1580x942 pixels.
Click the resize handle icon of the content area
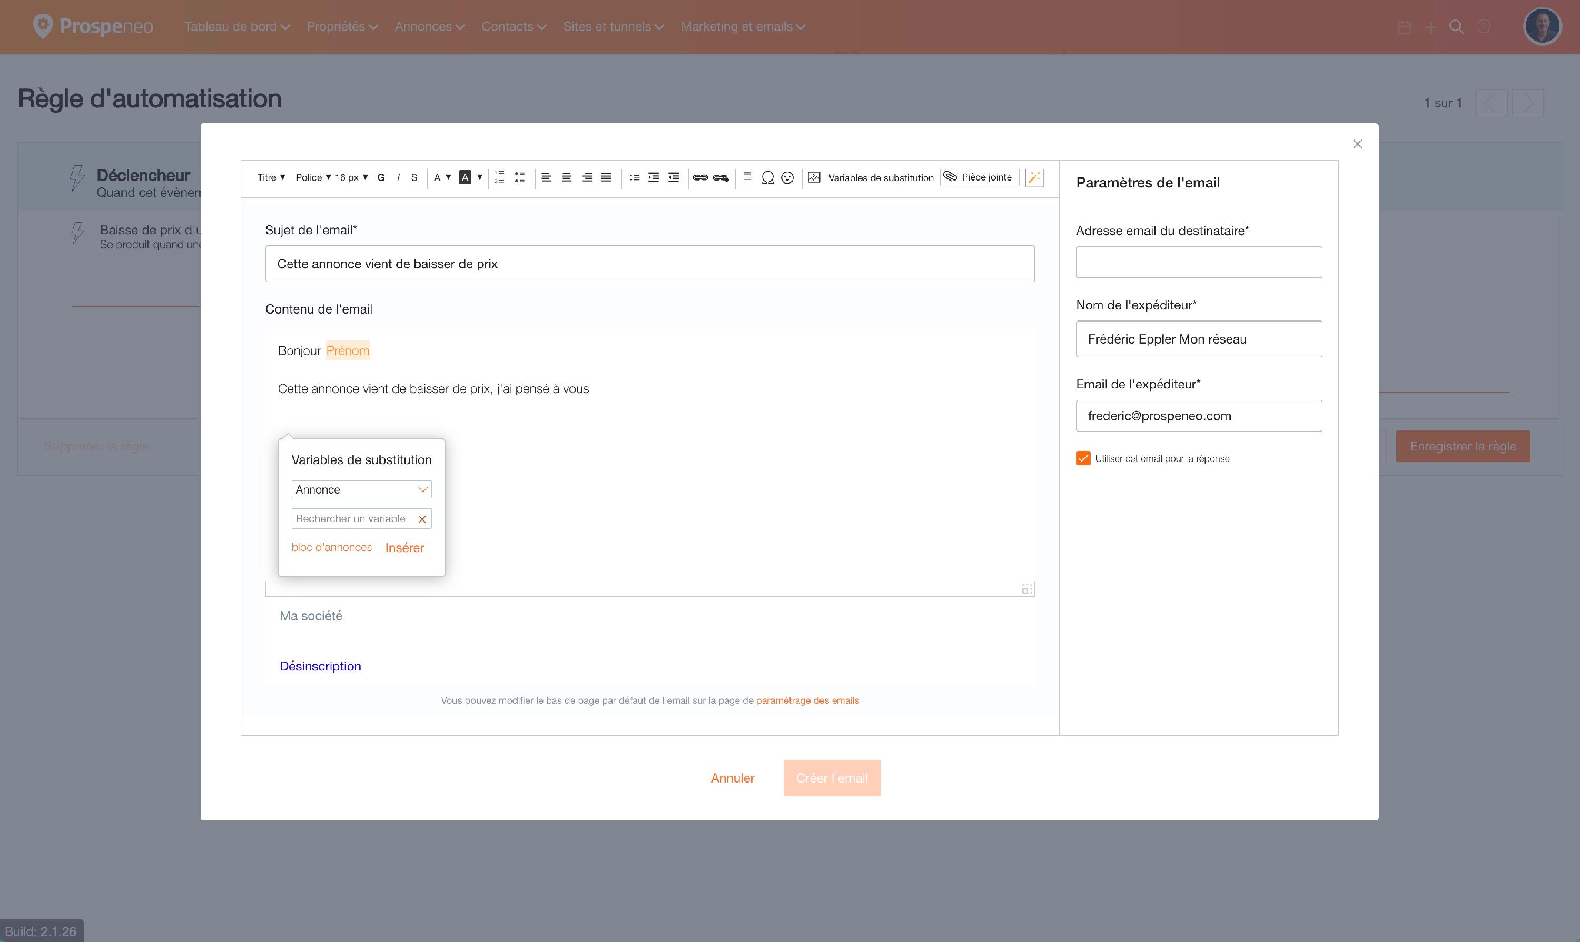[1028, 589]
